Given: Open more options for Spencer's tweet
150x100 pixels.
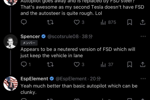Looking at the screenshot, I should (x=143, y=36).
